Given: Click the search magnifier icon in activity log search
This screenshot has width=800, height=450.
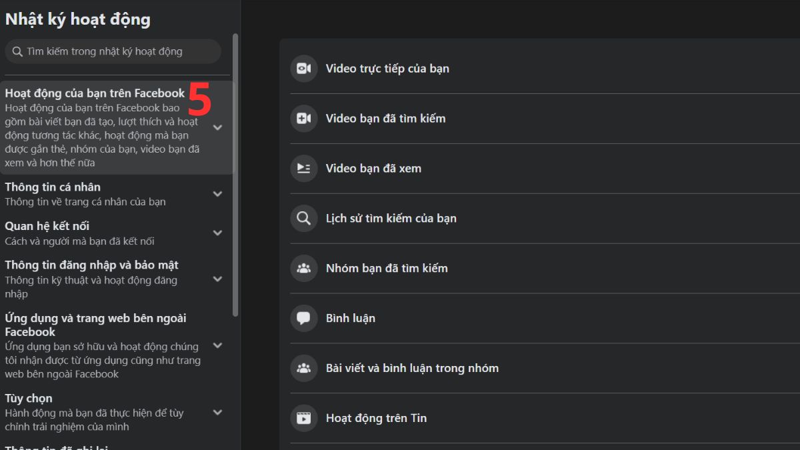Looking at the screenshot, I should pos(17,51).
